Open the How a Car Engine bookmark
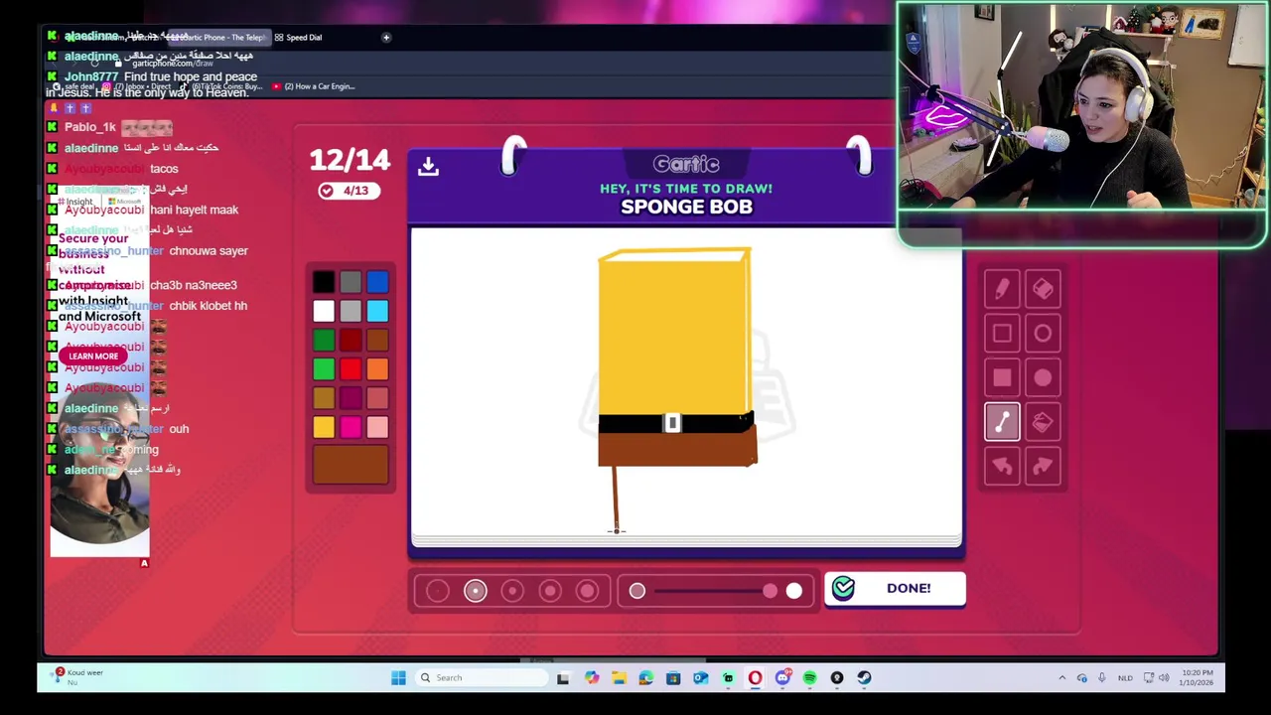The width and height of the screenshot is (1271, 715). 313,86
